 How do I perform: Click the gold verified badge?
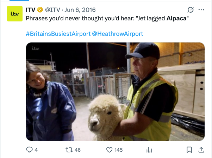tap(40, 10)
